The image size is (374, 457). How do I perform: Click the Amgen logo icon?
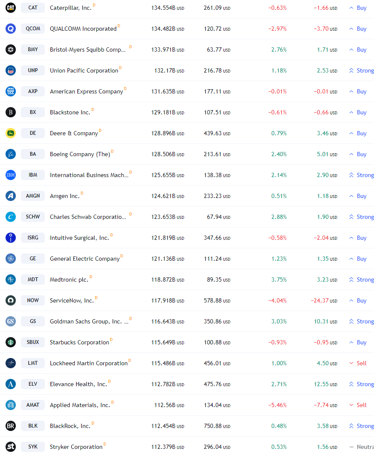coord(11,196)
